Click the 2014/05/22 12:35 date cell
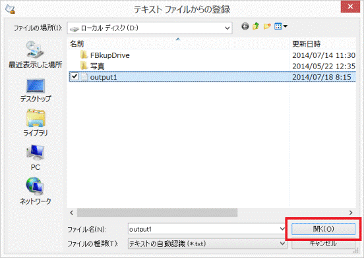Screen dimensions: 364x258 324,66
